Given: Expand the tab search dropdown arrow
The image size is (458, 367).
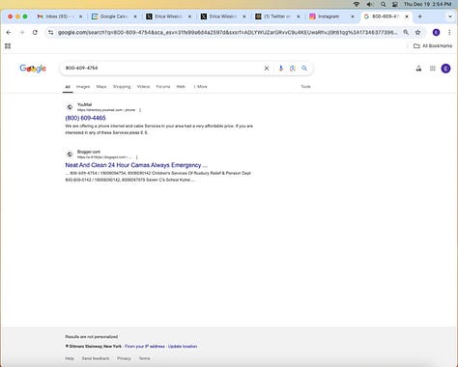Looking at the screenshot, I should [450, 16].
